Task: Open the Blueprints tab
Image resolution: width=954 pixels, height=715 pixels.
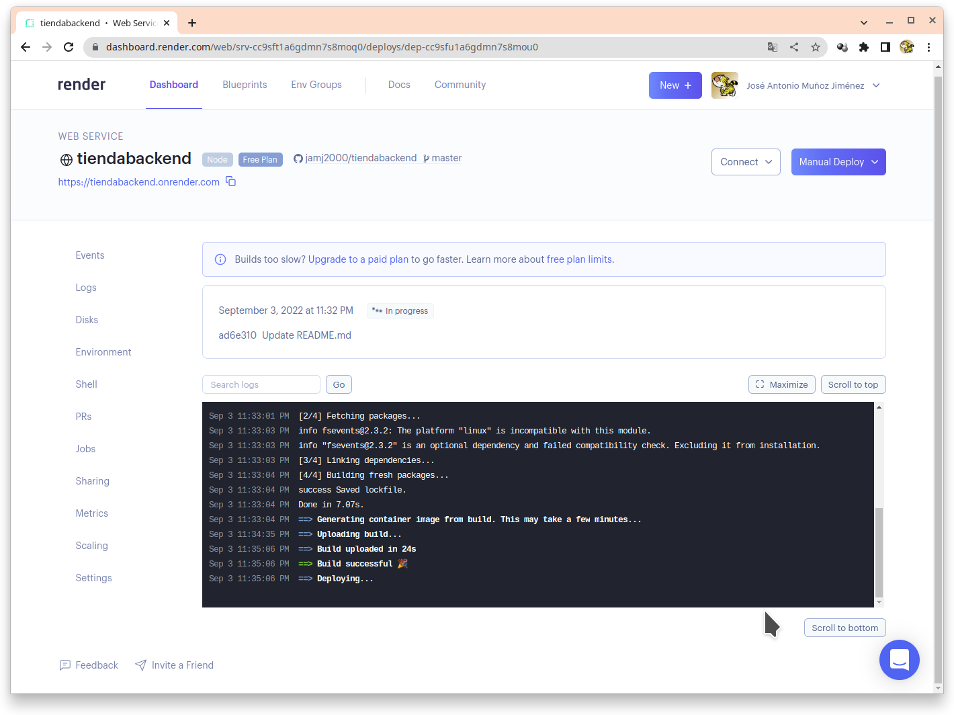Action: 245,85
